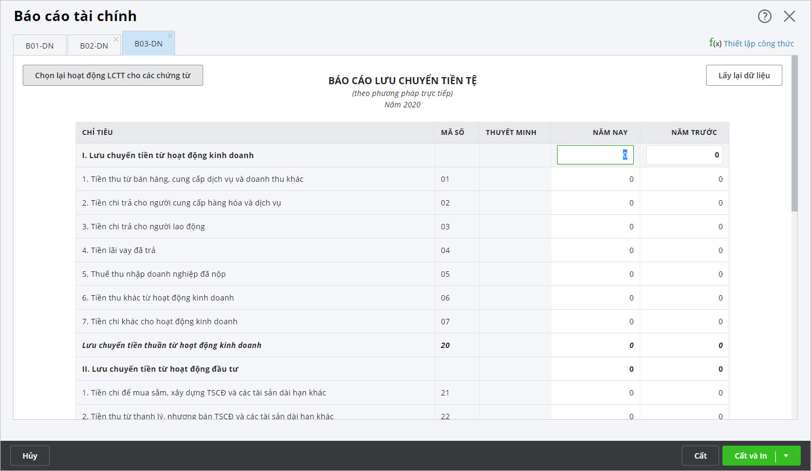Click Chọn lại hoạt động LCTT button
Viewport: 811px width, 471px height.
112,76
